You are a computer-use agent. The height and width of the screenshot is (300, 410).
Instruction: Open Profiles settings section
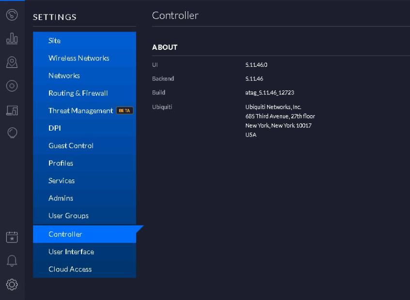(x=61, y=163)
